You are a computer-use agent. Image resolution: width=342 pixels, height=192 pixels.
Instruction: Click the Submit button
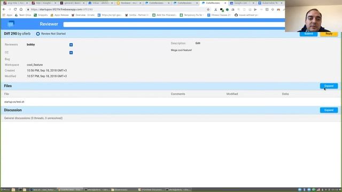tap(308, 34)
